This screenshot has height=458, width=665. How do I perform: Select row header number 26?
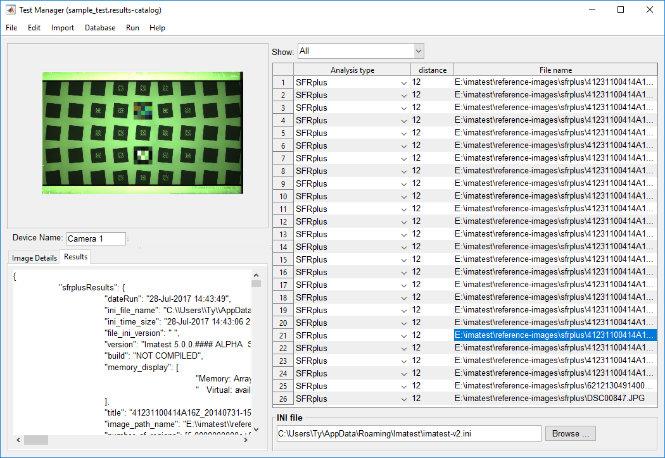click(x=283, y=399)
